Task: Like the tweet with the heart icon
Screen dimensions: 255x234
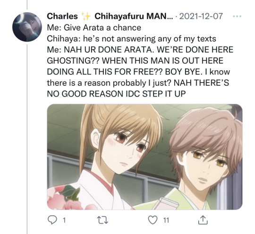Action: (x=153, y=220)
